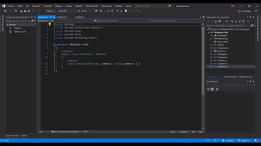
Task: Click the search magnifier in title bar
Action: pos(170,6)
